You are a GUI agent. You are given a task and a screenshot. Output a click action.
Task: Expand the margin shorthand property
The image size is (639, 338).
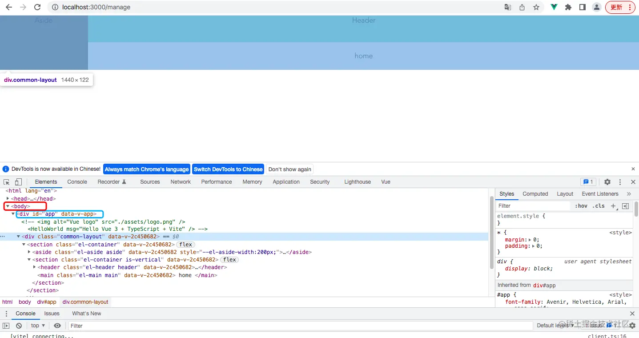(530, 240)
